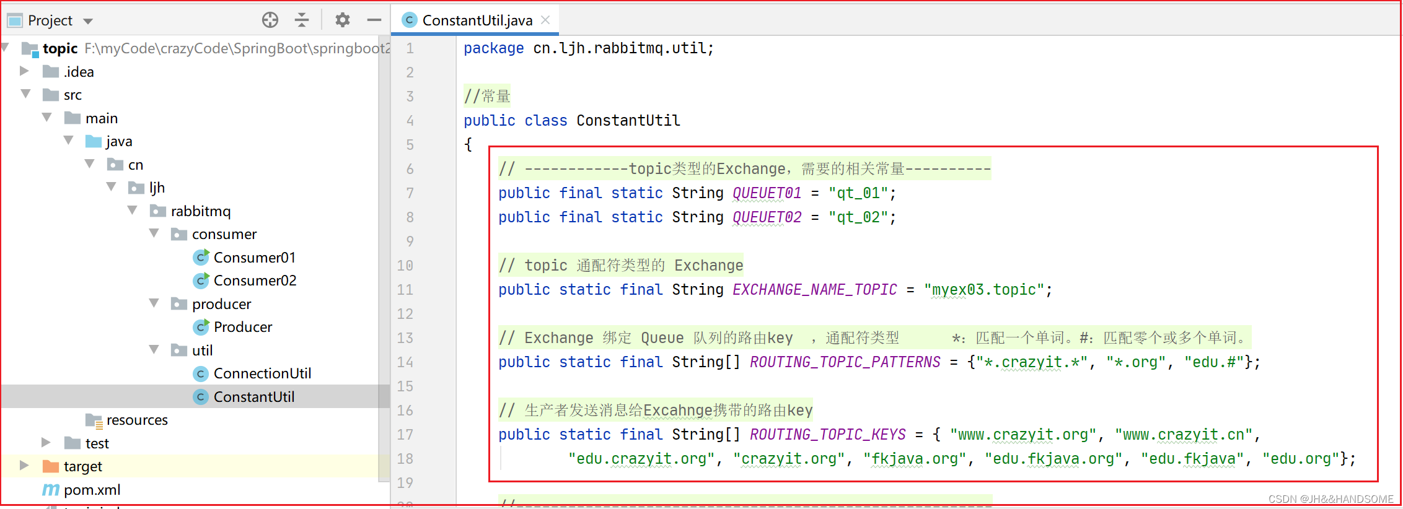This screenshot has height=509, width=1403.
Task: Click QUEUET01 constant name in code
Action: (767, 193)
